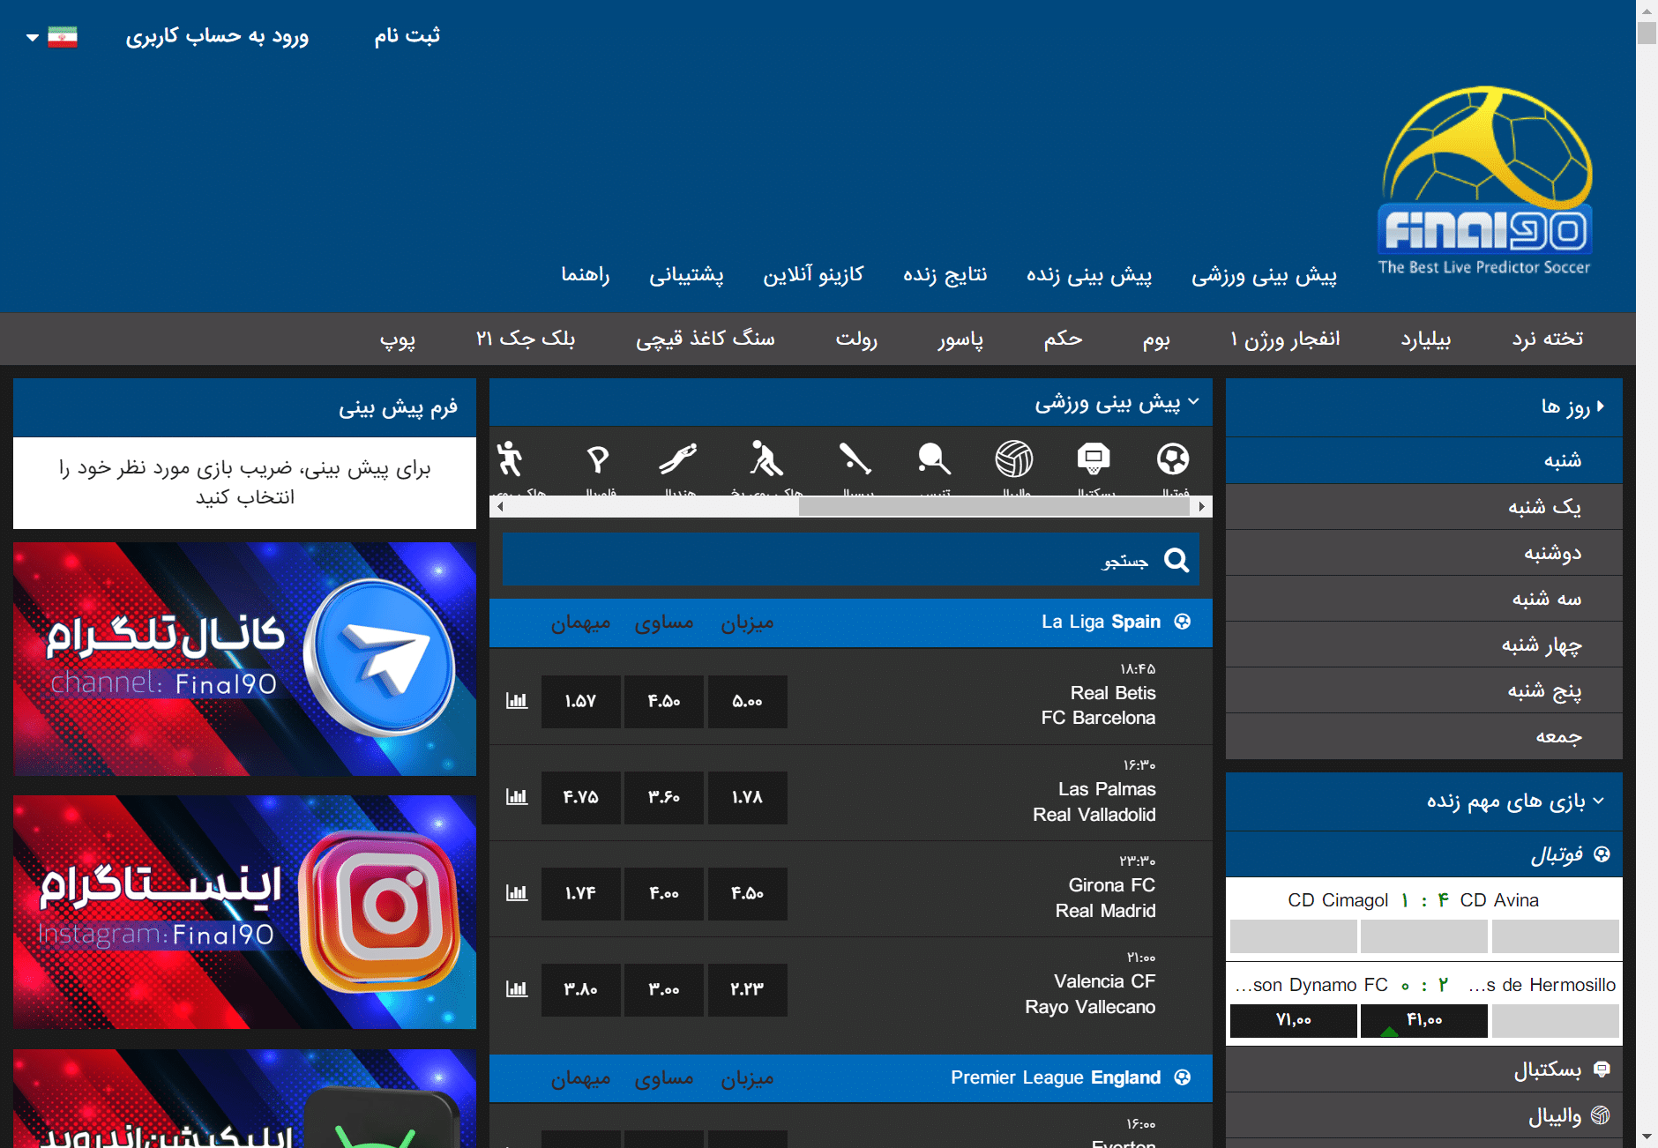Click the sports bar horizontal scrollbar thumb
This screenshot has width=1658, height=1148.
995,506
